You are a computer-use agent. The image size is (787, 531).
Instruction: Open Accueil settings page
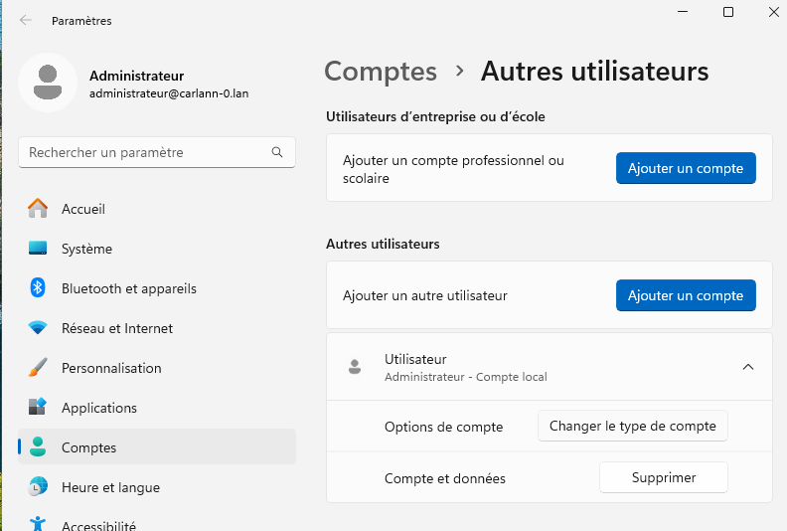click(157, 209)
